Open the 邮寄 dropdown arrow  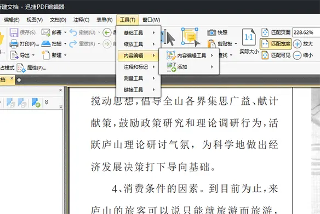click(65, 32)
